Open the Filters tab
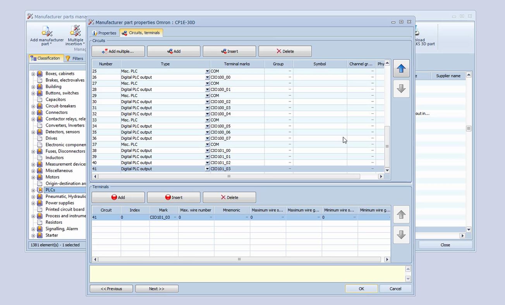Screen dimensions: 505x305 pos(74,58)
